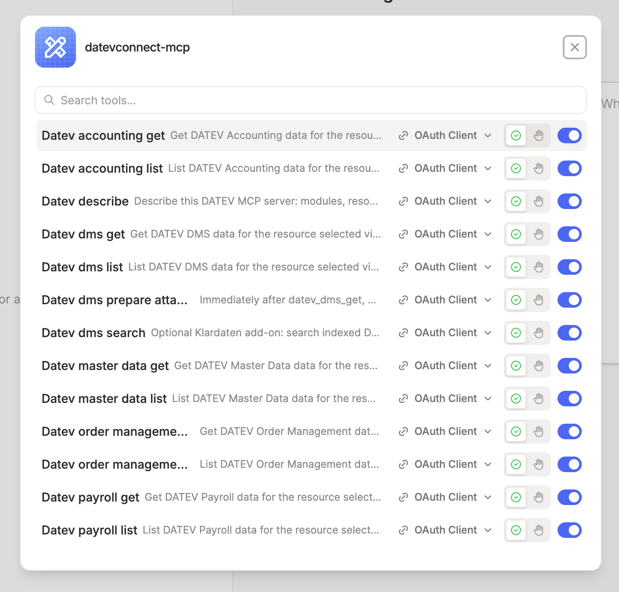The image size is (619, 592).
Task: Set hand approval icon for Datev dms search
Action: (538, 333)
